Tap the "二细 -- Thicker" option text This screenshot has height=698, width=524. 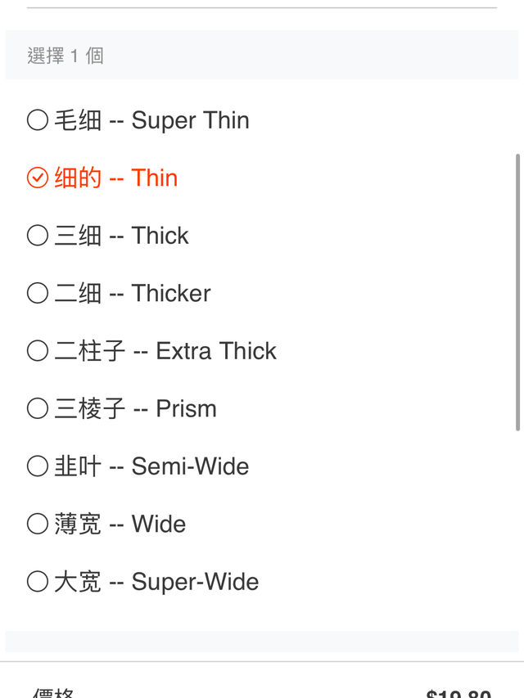[x=132, y=293]
